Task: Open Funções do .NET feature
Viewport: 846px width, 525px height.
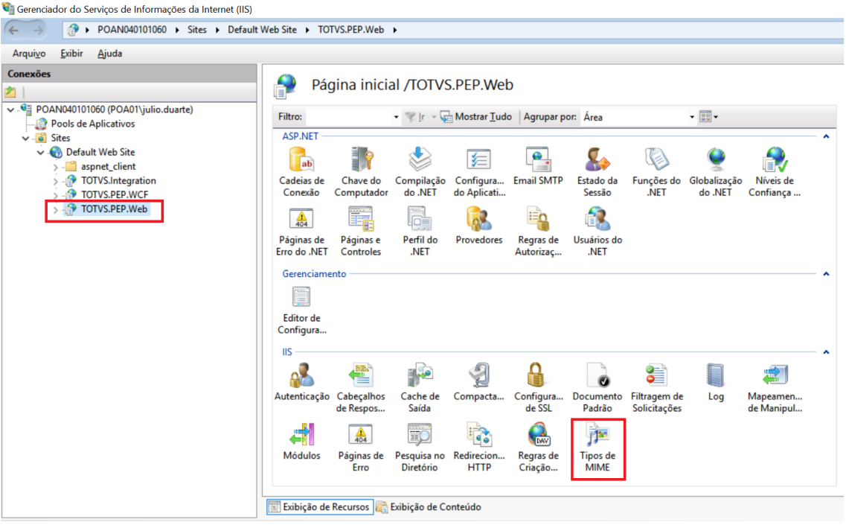Action: pos(656,172)
